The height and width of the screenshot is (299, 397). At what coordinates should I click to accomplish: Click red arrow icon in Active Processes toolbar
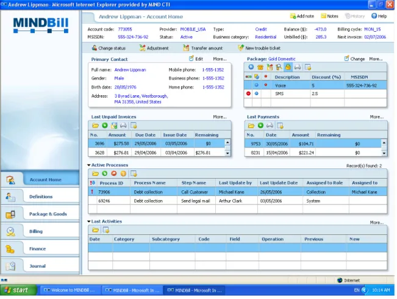114,173
